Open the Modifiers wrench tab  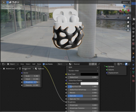tap(134, 57)
